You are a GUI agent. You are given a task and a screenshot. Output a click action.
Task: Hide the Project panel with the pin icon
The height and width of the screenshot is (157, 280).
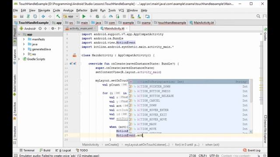point(59,28)
